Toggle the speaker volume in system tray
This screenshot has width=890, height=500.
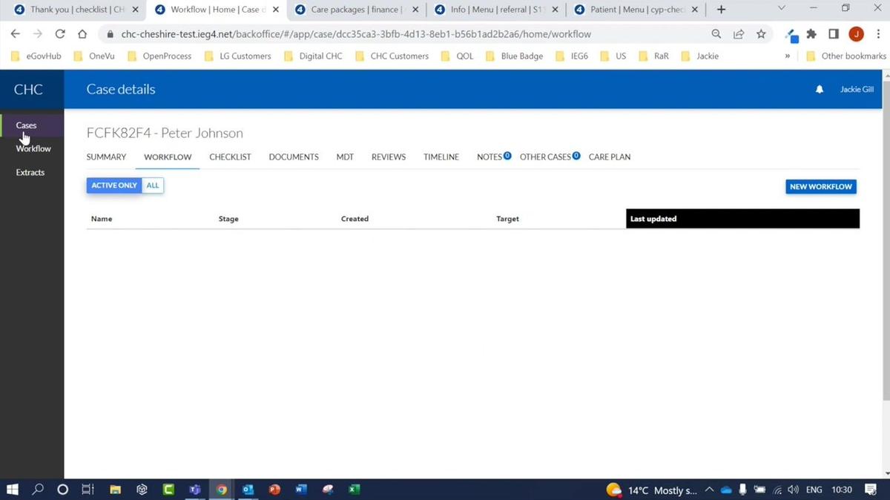pyautogui.click(x=793, y=490)
